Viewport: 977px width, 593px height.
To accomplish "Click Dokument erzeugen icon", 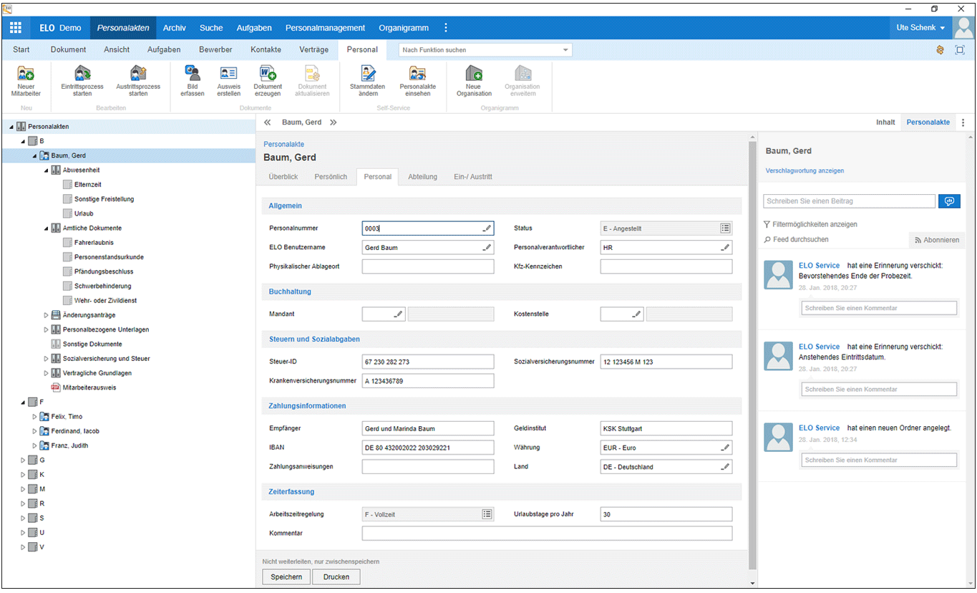I will (x=268, y=74).
